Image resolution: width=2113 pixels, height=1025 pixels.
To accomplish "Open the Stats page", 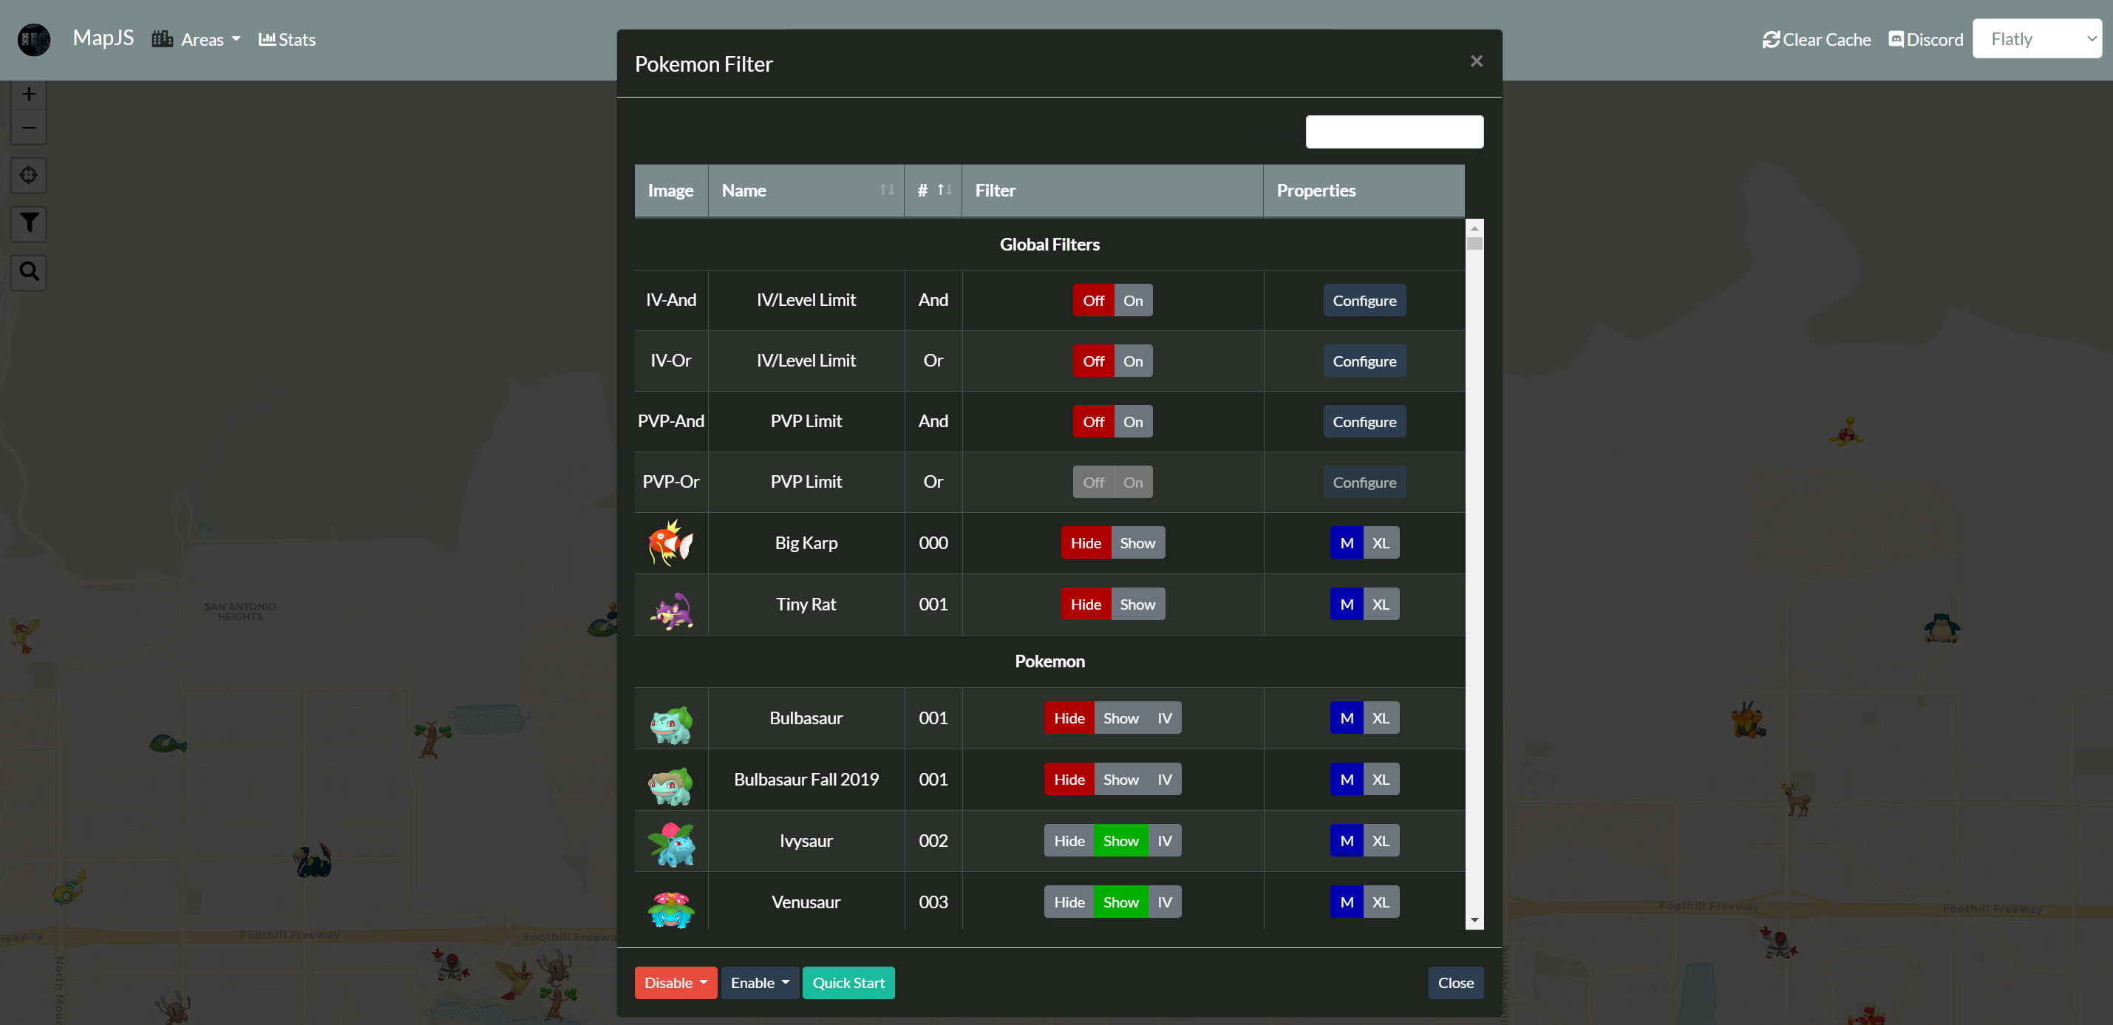I will coord(287,39).
